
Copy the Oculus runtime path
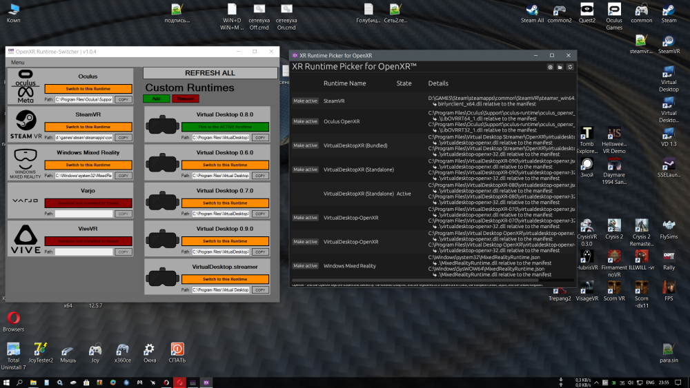coord(124,100)
